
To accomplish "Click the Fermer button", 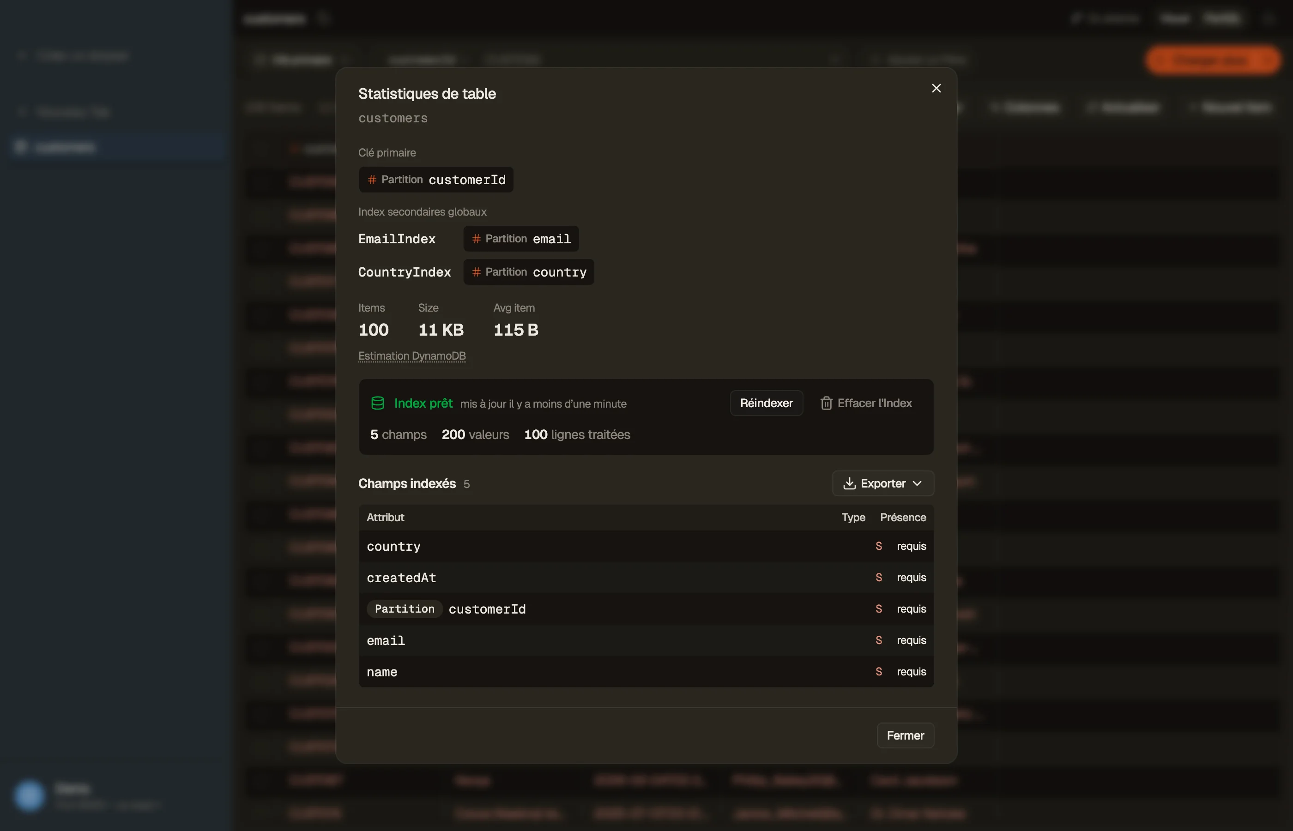I will pyautogui.click(x=905, y=735).
